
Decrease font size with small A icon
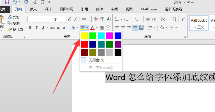click(x=76, y=19)
